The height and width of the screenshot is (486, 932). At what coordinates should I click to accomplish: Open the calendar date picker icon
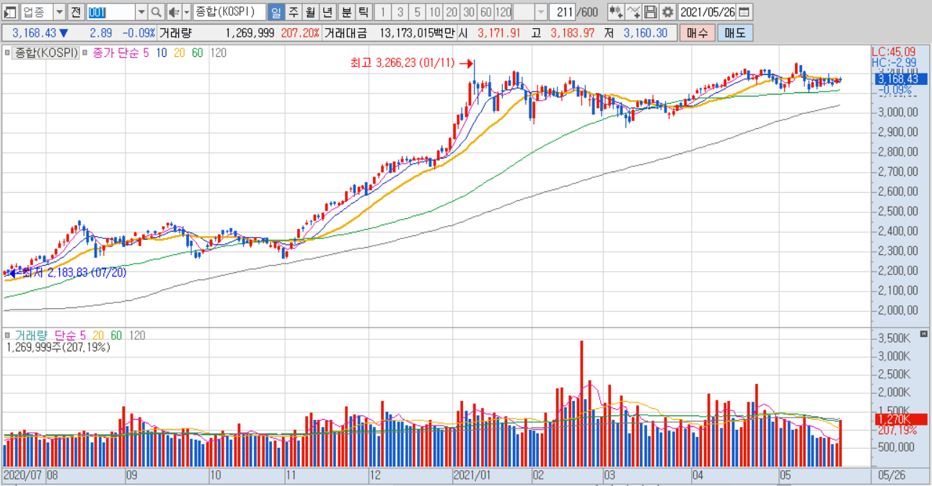tap(744, 12)
